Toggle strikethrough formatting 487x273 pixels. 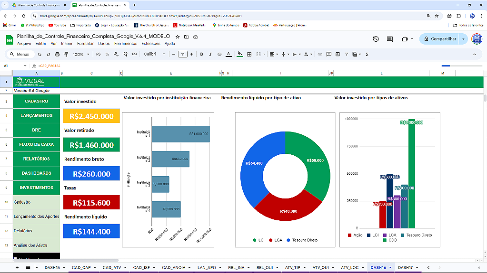(x=219, y=55)
